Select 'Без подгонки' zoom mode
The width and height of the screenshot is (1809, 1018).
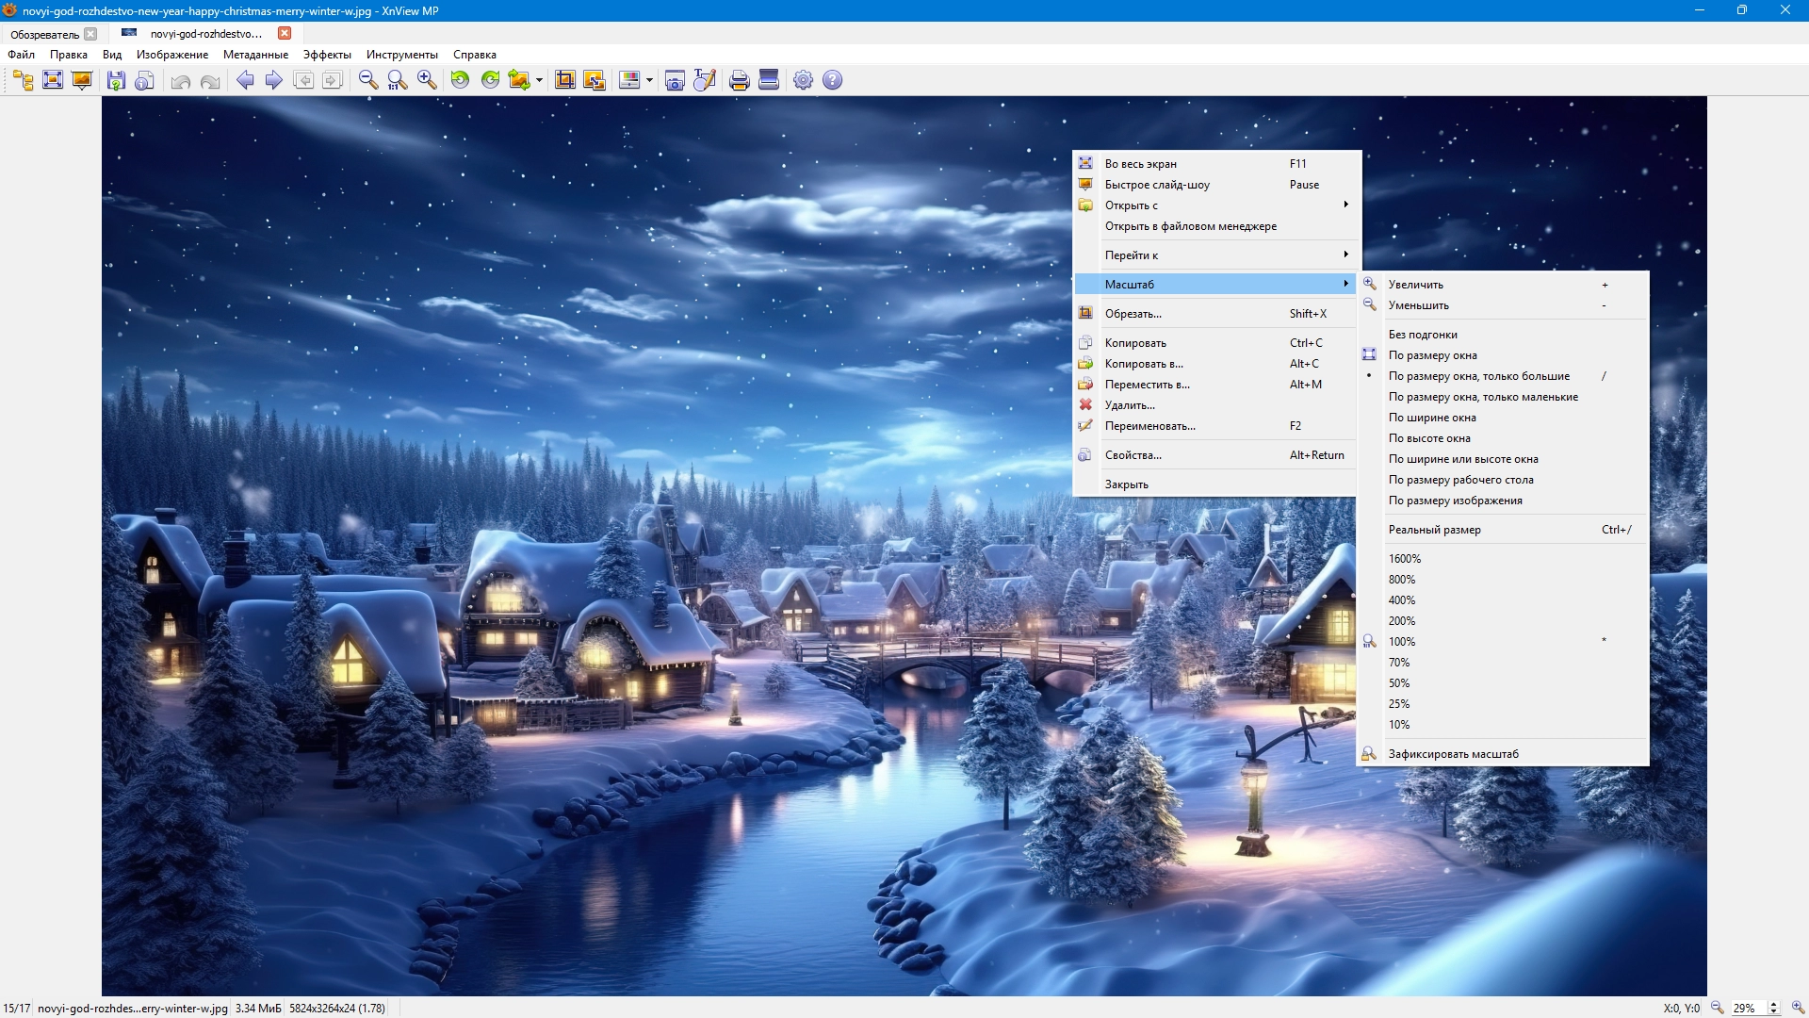[x=1422, y=335]
